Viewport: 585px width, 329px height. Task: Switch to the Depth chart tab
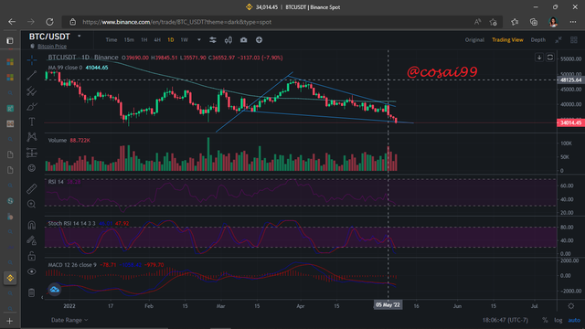click(x=538, y=40)
